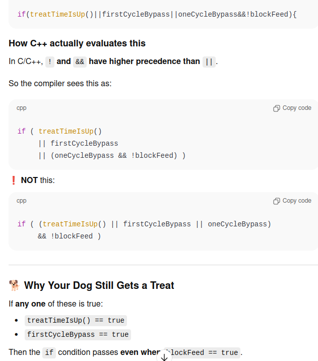The width and height of the screenshot is (318, 361).
Task: Click the inline "&&" code chip
Action: (x=80, y=62)
